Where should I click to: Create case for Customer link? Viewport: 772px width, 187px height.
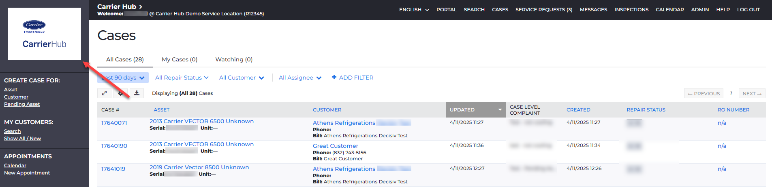[x=16, y=97]
